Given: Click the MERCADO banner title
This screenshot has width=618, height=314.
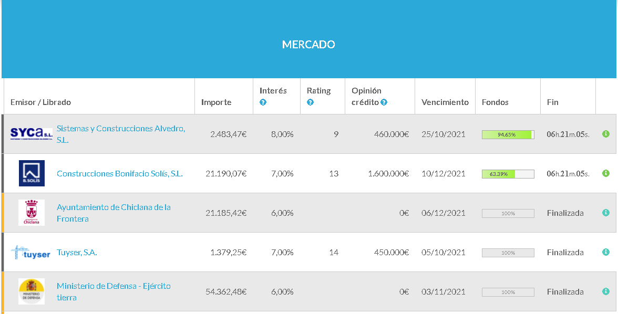Looking at the screenshot, I should (308, 45).
